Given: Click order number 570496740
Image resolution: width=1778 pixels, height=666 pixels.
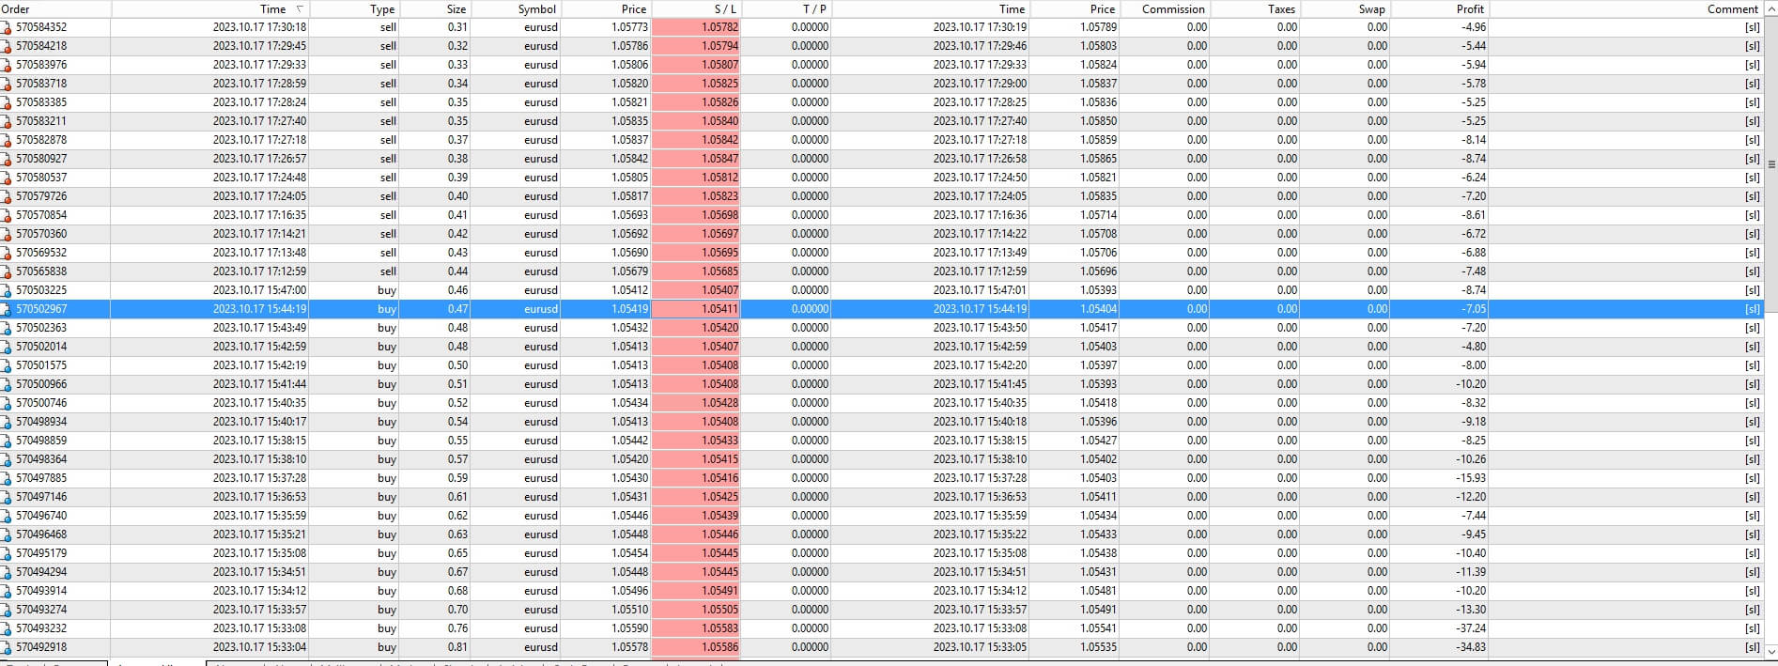Looking at the screenshot, I should click(x=41, y=516).
